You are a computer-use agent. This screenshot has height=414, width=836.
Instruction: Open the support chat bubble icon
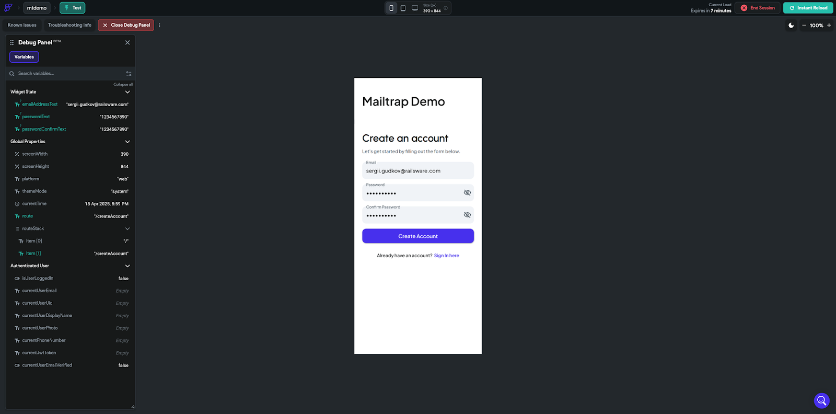822,400
